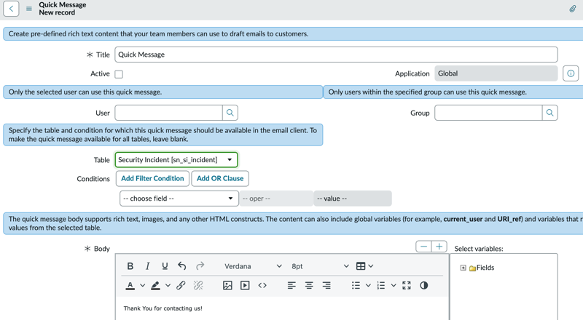
Task: Go back using the left chevron button
Action: pyautogui.click(x=11, y=9)
